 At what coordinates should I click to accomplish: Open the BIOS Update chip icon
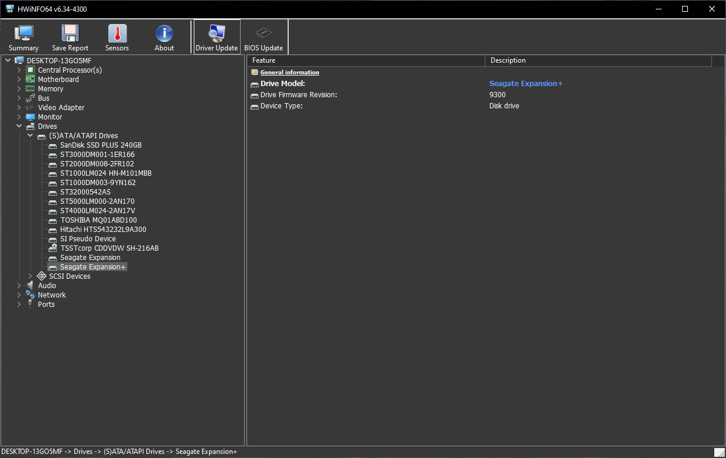[x=263, y=33]
